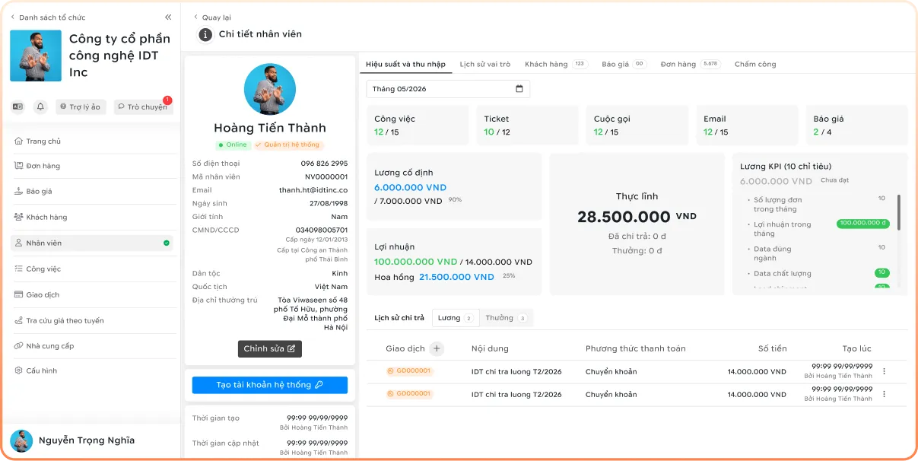Open the calendar icon in the month field

pos(519,89)
